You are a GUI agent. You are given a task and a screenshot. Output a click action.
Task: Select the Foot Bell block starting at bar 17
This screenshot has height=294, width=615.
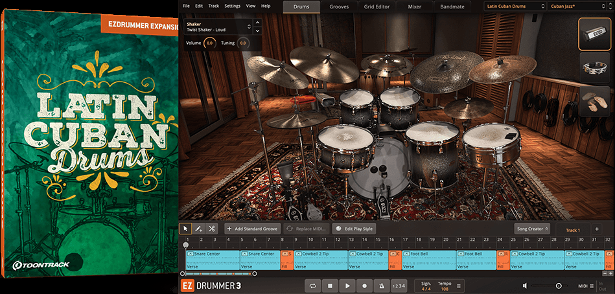pos(429,260)
